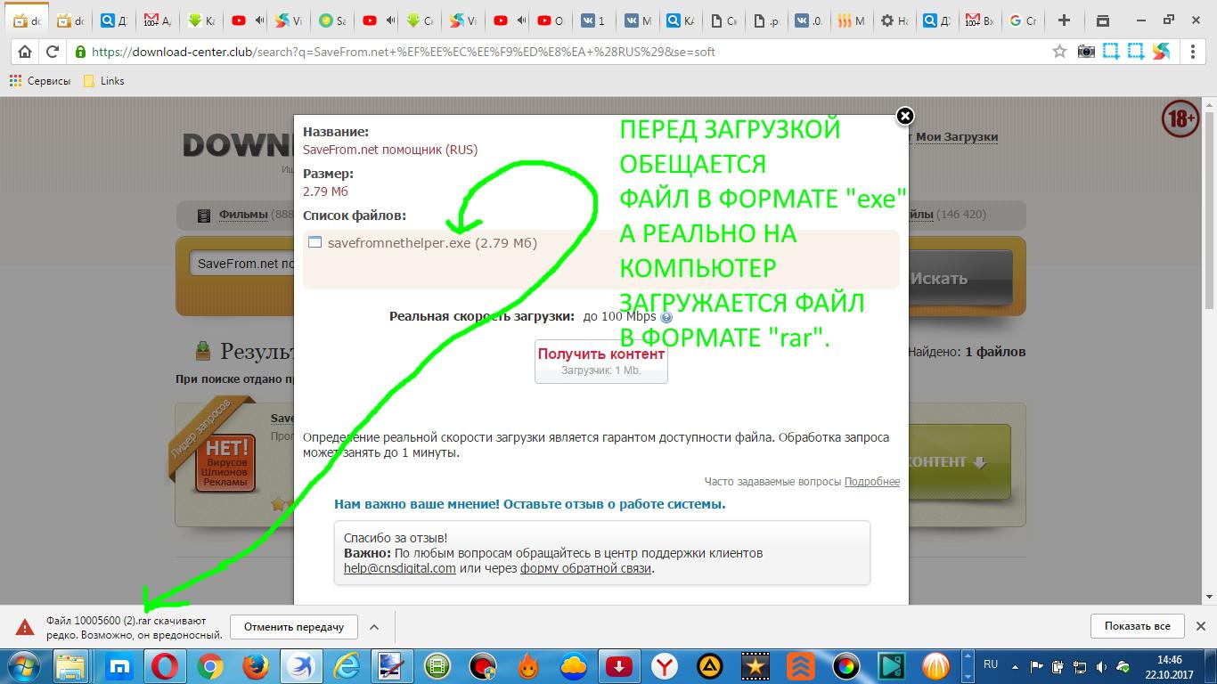Screen dimensions: 1217x684
Task: Launch Google Chrome from the taskbar
Action: coord(210,666)
